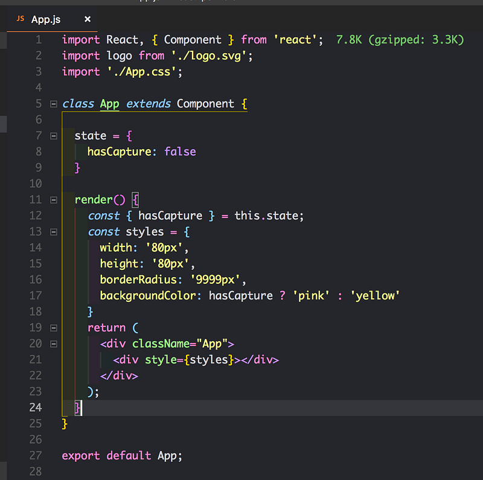Click the highlighted closing brace on line 24

78,408
